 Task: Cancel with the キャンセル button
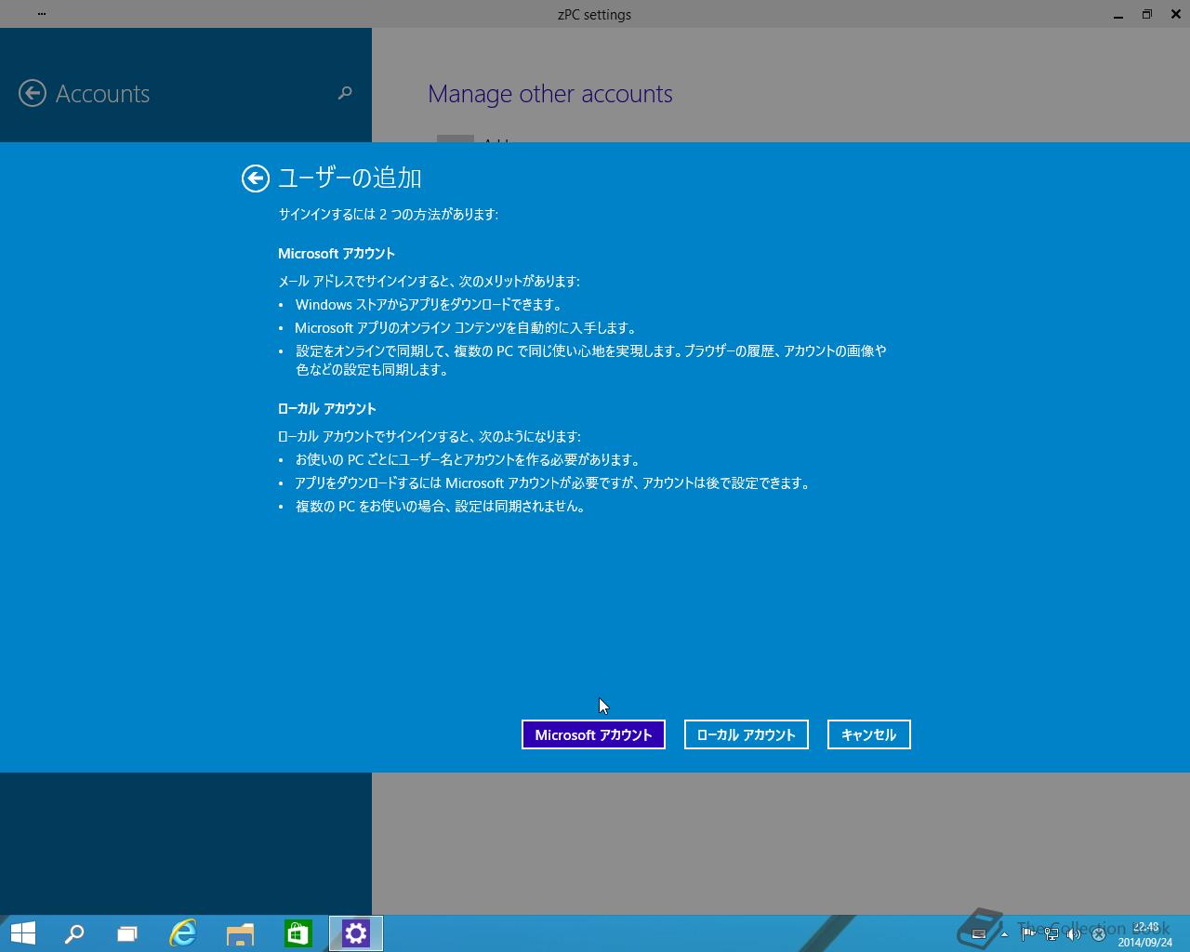(869, 734)
